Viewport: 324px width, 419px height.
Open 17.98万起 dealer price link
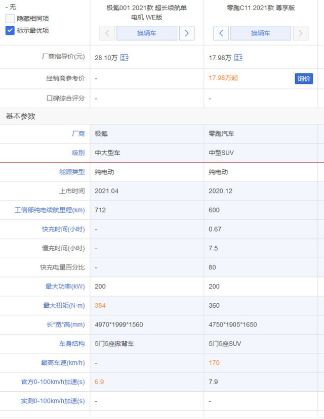(223, 78)
